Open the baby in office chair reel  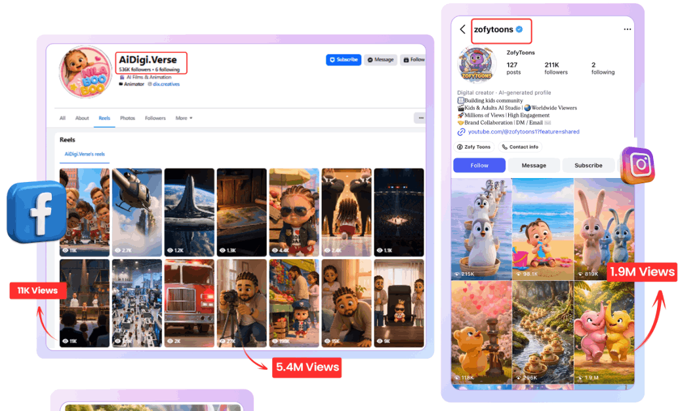pos(399,303)
